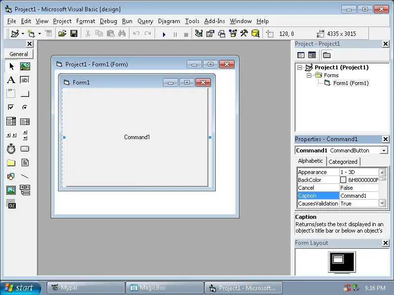Close the Properties panel
394x295 pixels.
click(x=386, y=139)
